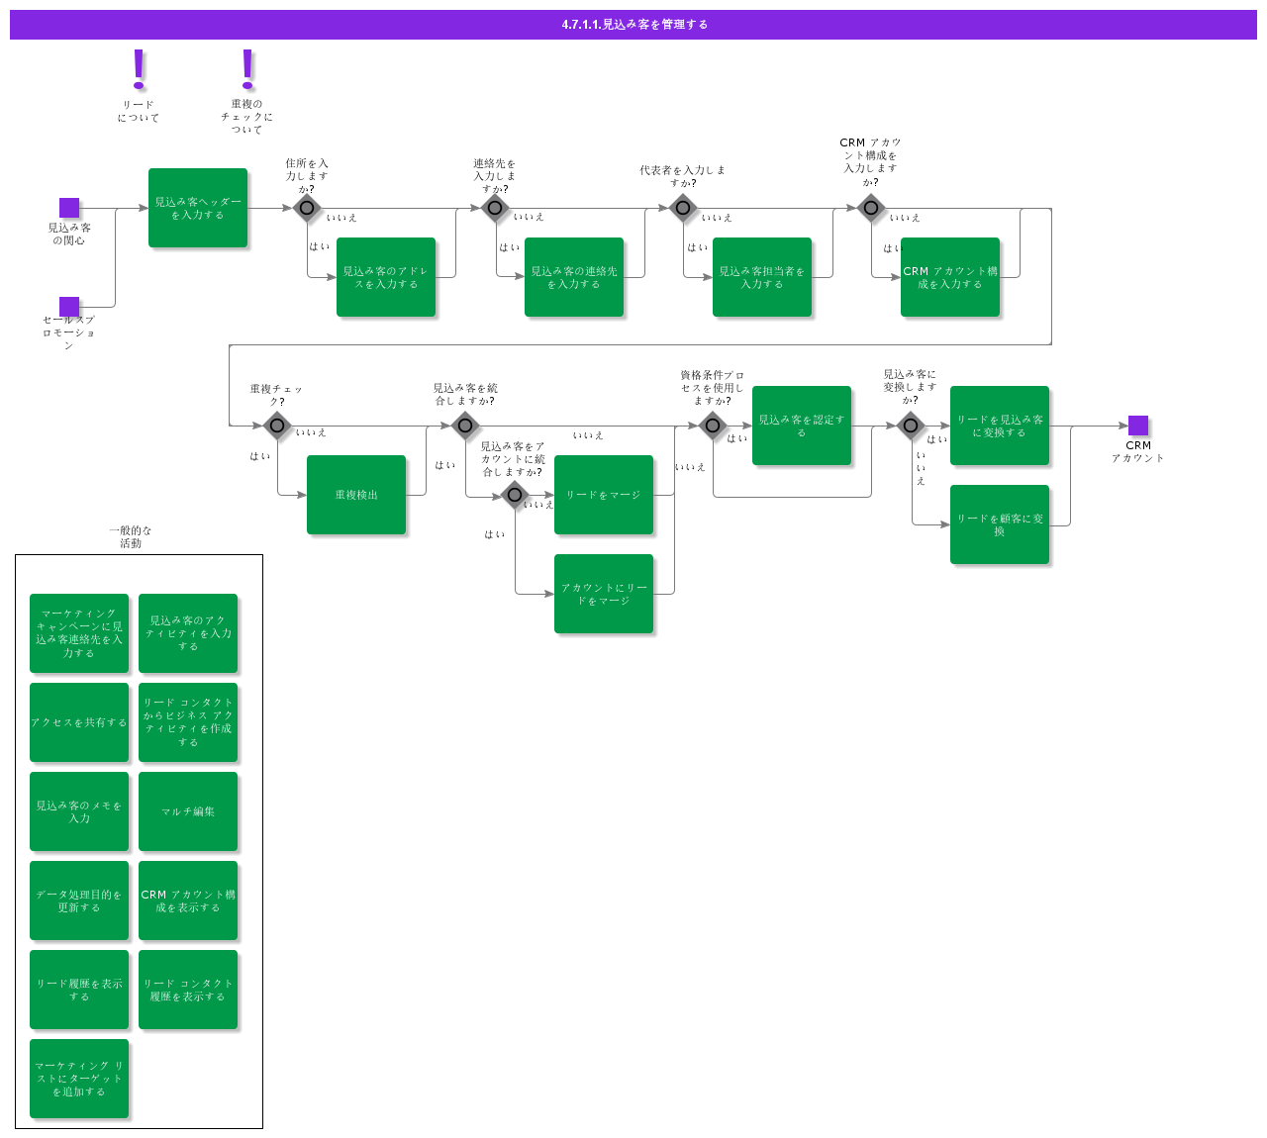Click the CRM アカウント purple end event
The image size is (1267, 1138).
1138,426
